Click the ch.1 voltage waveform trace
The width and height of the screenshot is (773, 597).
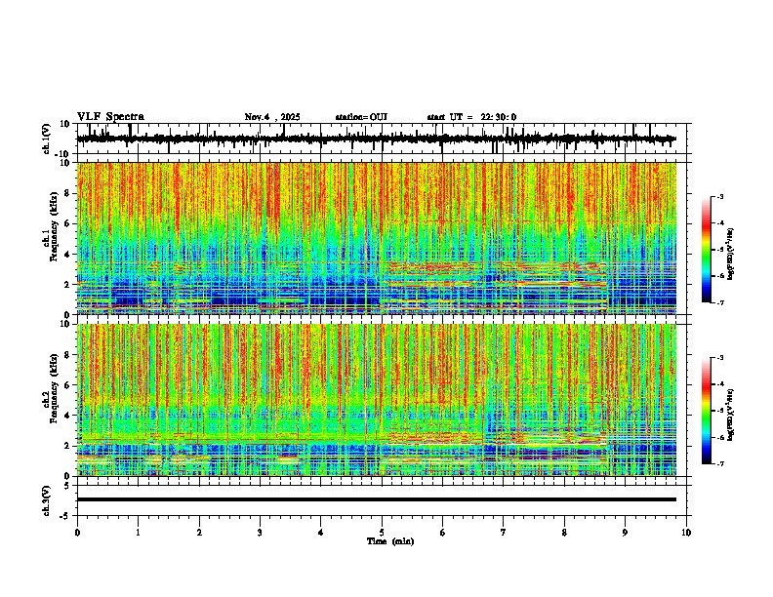point(377,139)
